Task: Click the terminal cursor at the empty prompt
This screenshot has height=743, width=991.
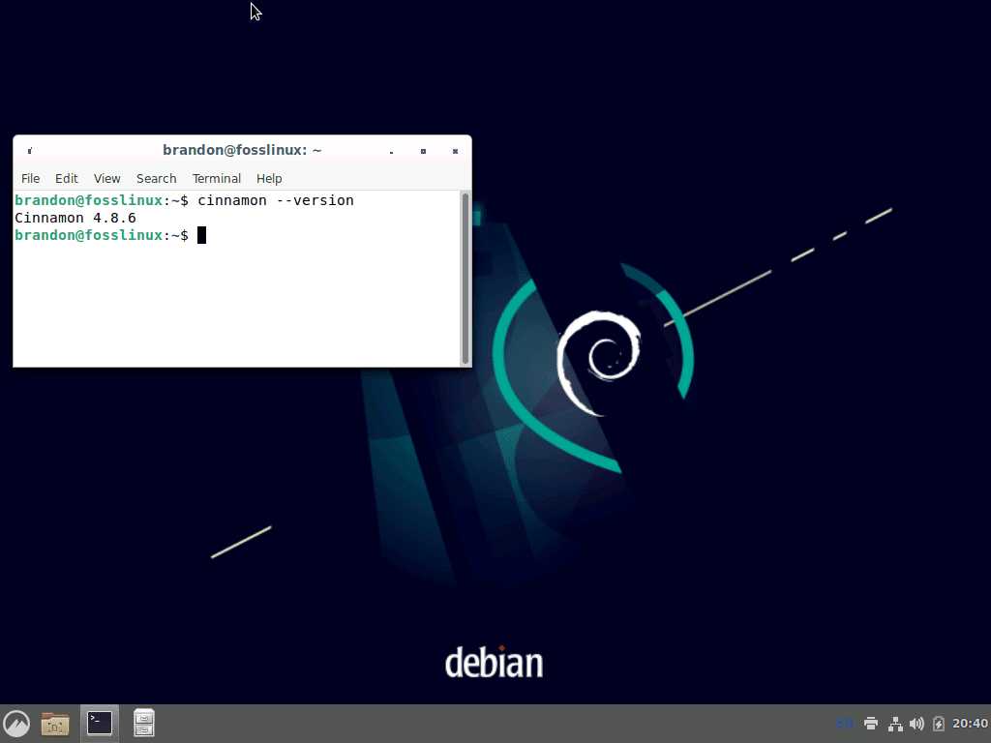Action: tap(201, 235)
